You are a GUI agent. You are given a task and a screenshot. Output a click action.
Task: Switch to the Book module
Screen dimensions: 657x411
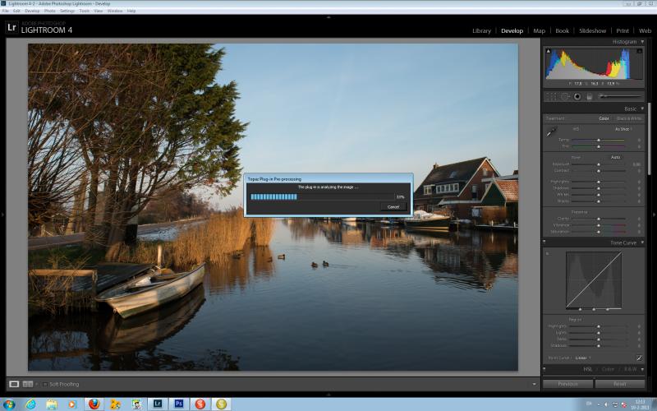[x=562, y=30]
